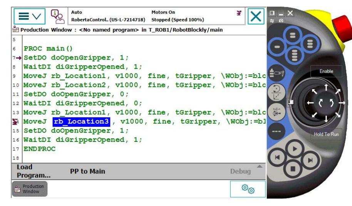
Task: Select the Production Window taskbar tab
Action: pos(30,189)
